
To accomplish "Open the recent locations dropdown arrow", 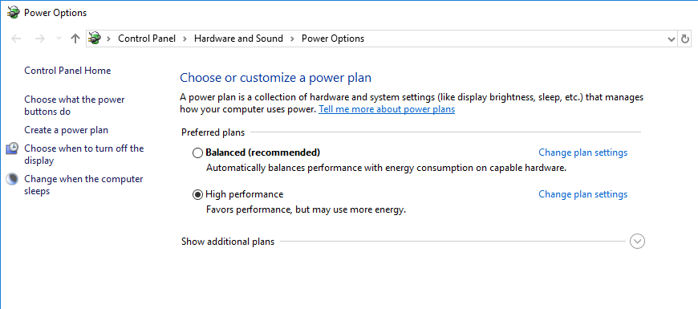I will 59,39.
